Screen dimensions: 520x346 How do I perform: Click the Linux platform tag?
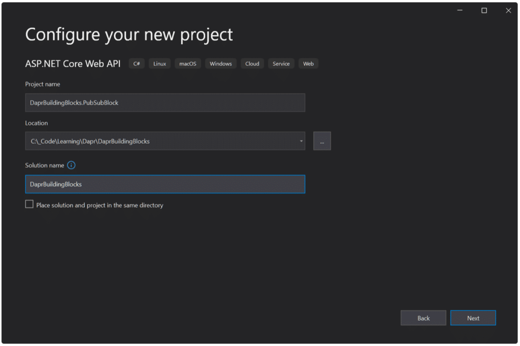click(159, 64)
